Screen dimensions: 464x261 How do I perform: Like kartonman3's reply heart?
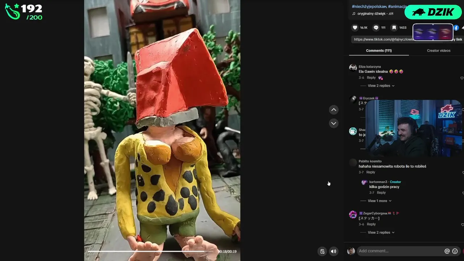pos(463,193)
